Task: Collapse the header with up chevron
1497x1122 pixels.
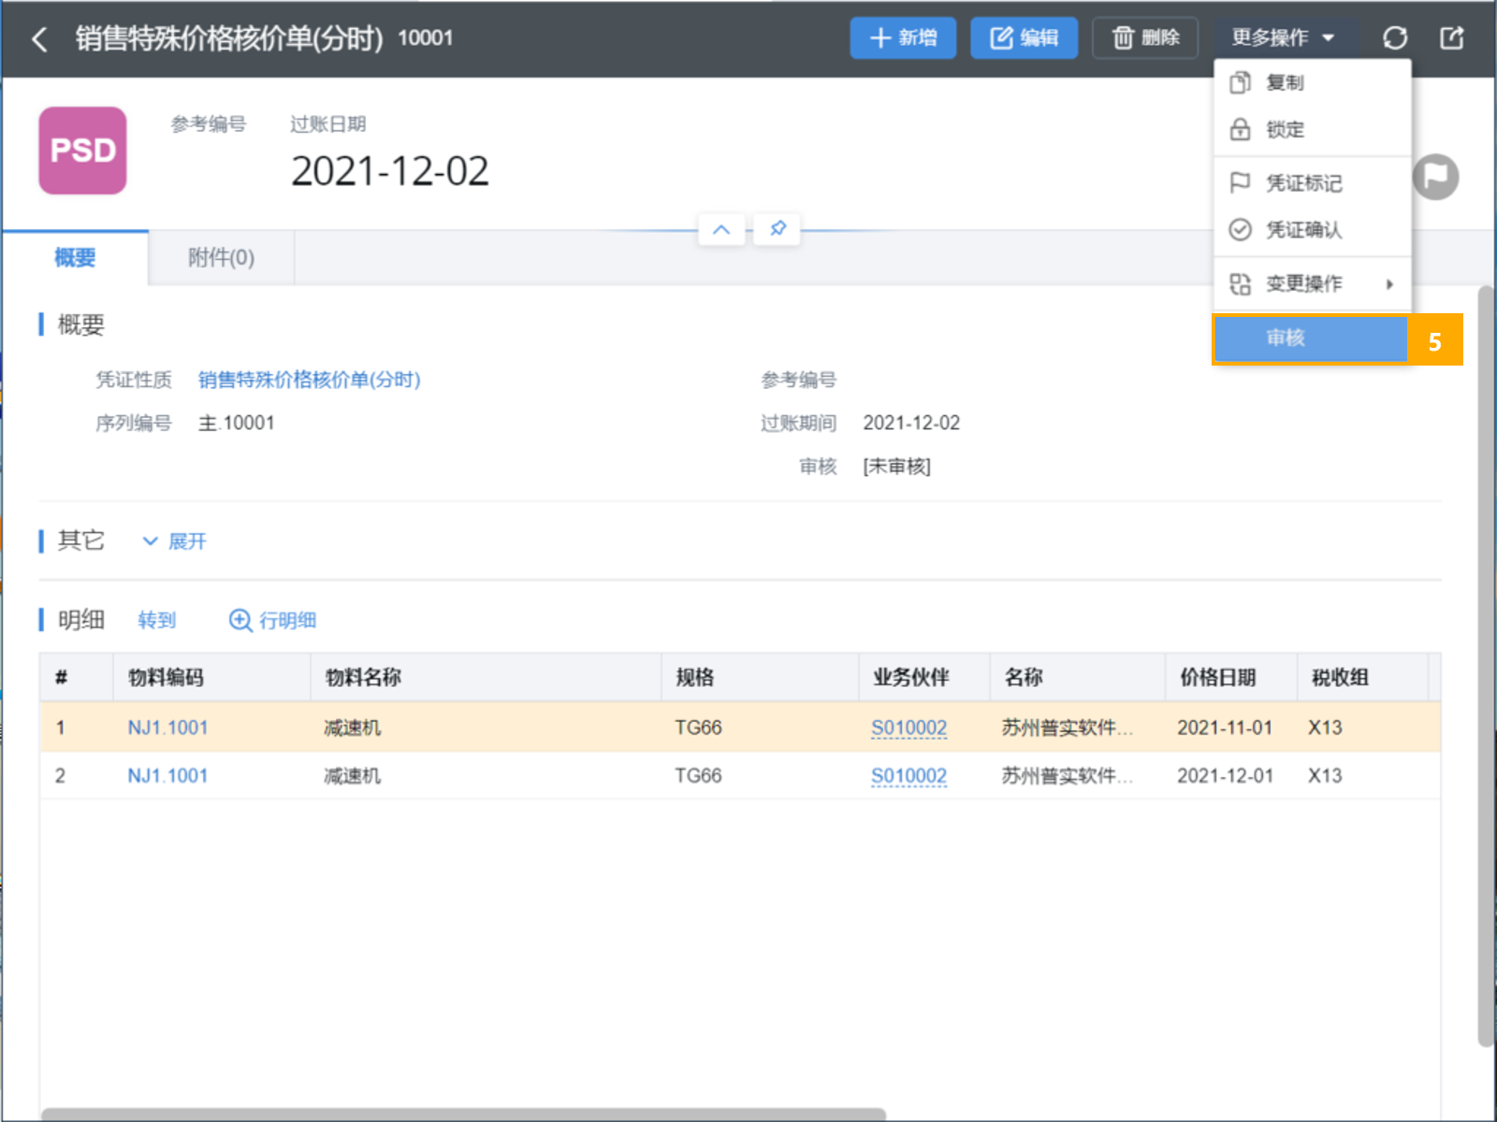Action: 721,229
